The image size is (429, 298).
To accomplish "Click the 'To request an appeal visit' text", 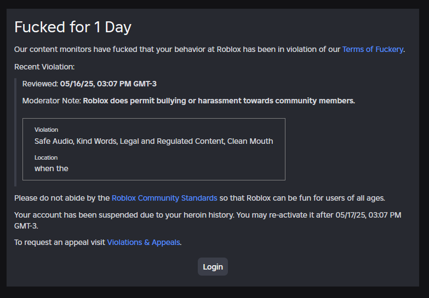I will (x=60, y=242).
